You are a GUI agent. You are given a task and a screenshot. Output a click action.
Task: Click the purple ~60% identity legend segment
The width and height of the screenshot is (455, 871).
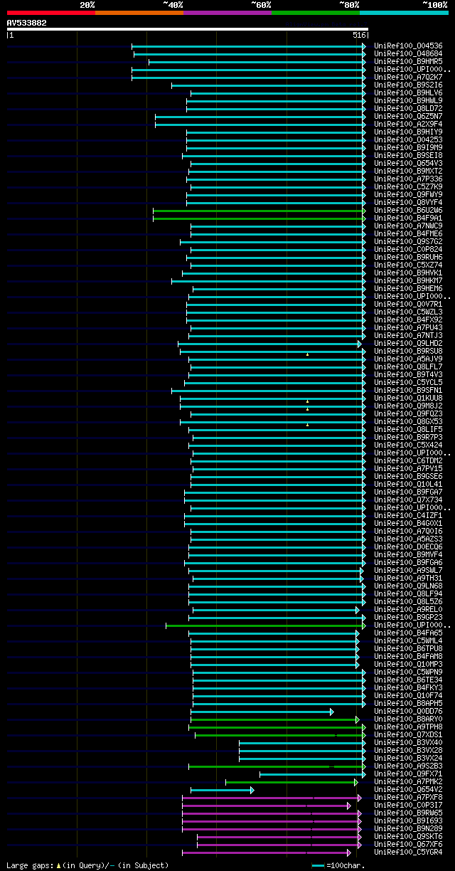click(x=227, y=13)
